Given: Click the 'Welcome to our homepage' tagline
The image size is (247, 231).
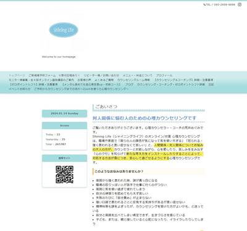Looking at the screenshot, I should [59, 57].
